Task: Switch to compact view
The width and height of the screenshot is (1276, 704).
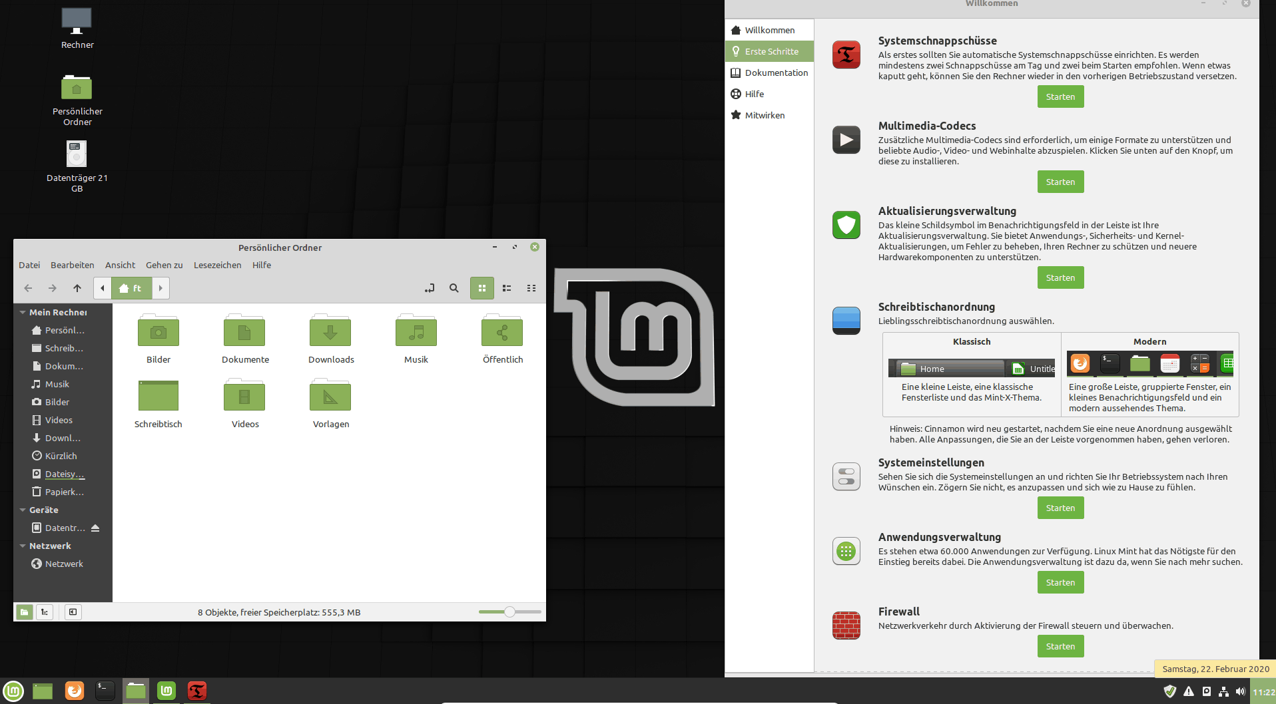Action: pos(531,288)
